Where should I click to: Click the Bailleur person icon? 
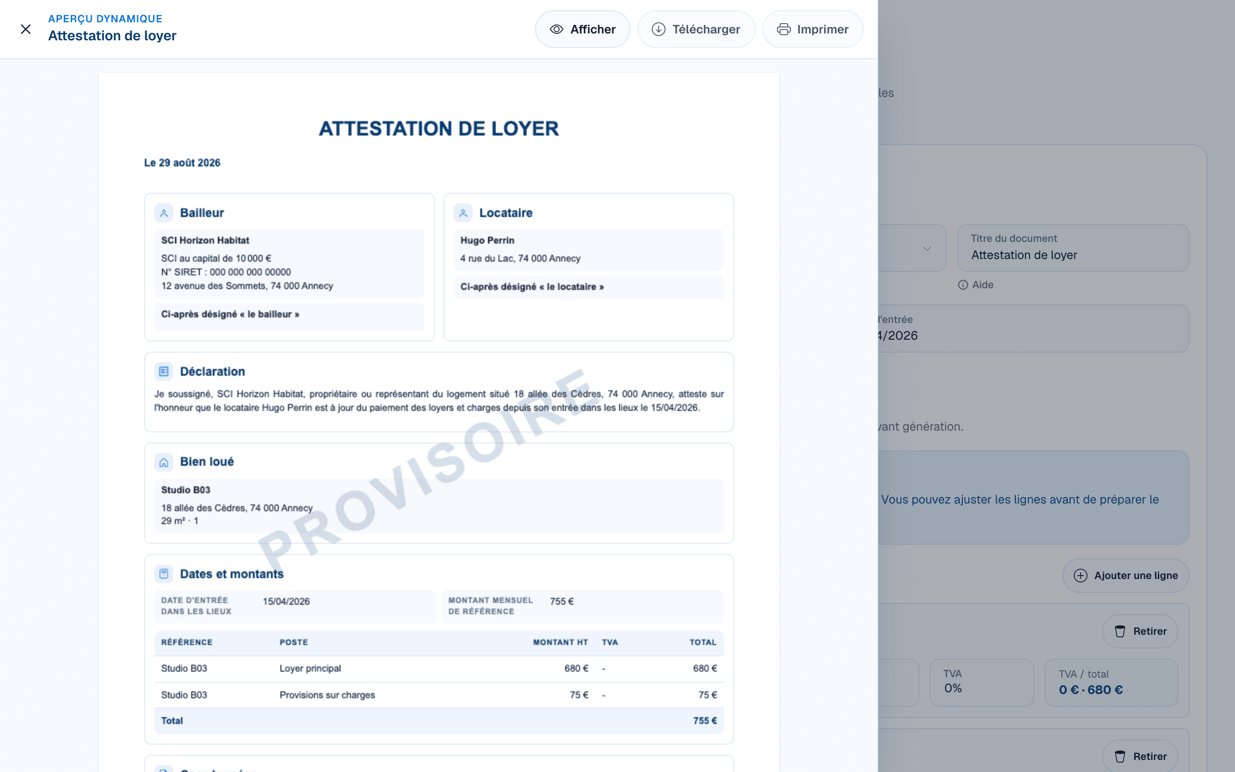click(164, 213)
